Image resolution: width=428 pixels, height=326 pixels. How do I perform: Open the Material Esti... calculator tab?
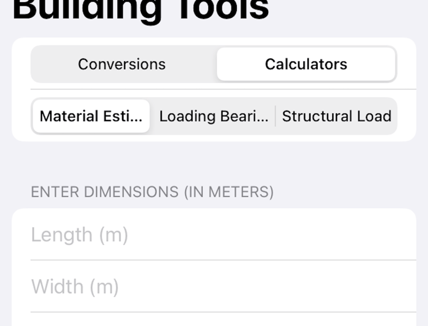click(91, 116)
